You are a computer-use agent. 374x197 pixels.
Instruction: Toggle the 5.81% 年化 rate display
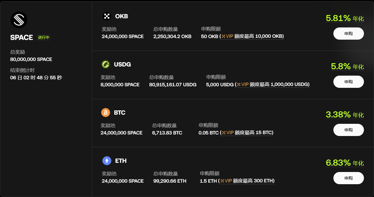344,18
